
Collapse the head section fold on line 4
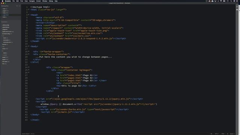pos(29,15)
